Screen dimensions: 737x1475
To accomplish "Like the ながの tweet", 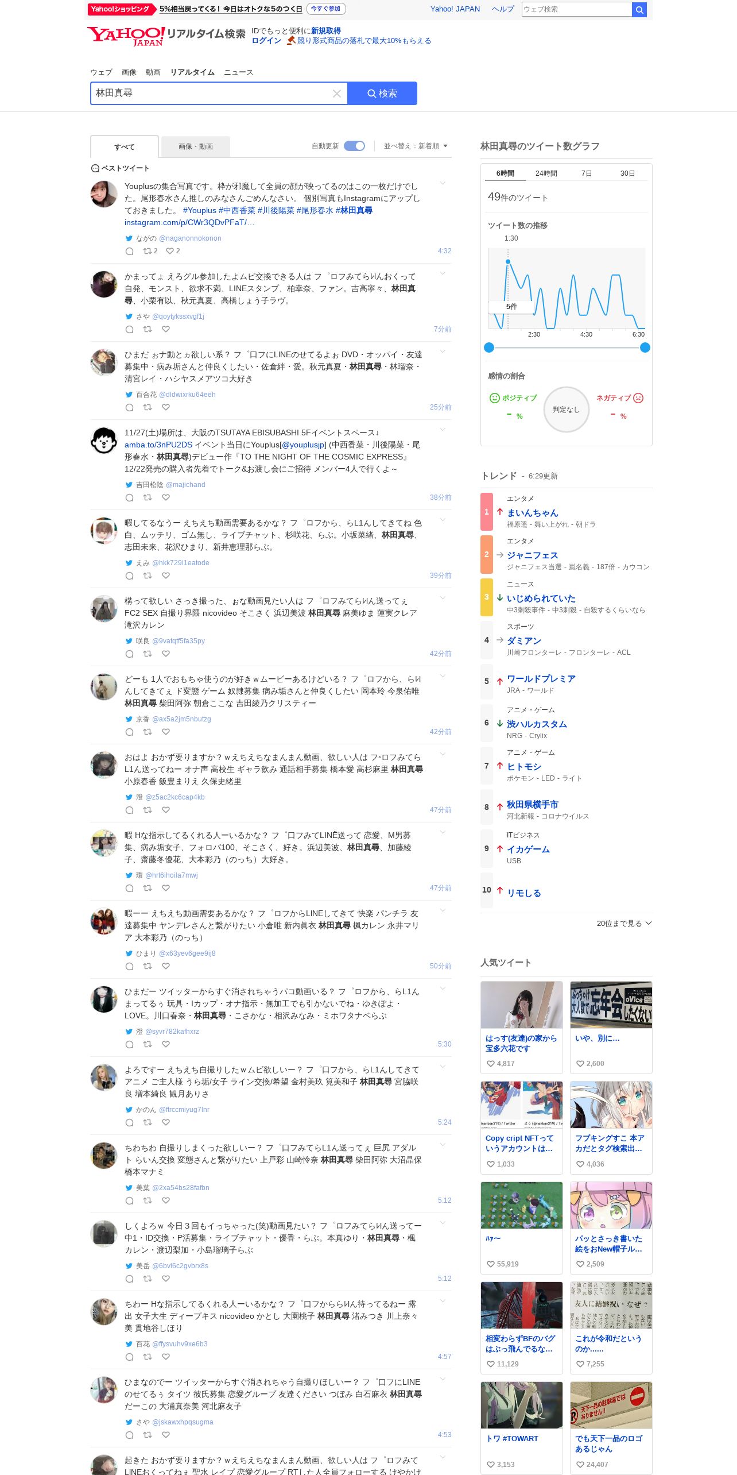I will [170, 251].
